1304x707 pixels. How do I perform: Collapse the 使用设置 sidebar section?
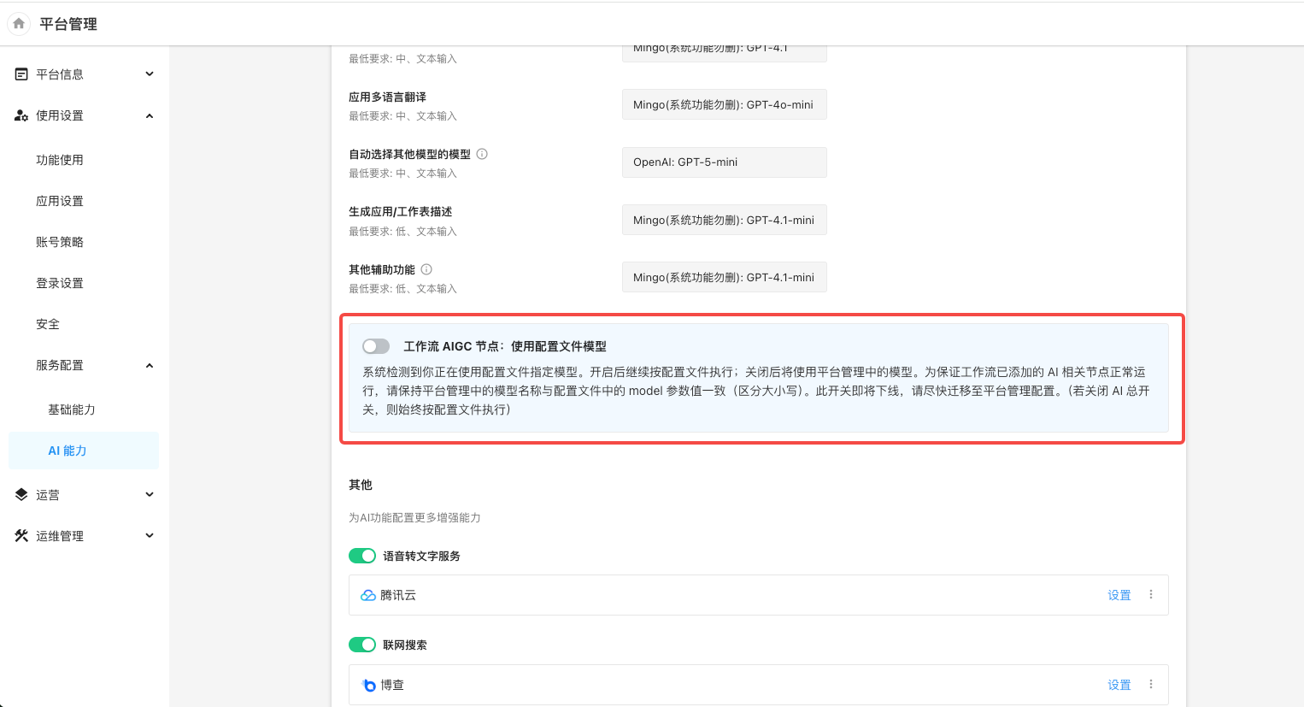[x=150, y=115]
